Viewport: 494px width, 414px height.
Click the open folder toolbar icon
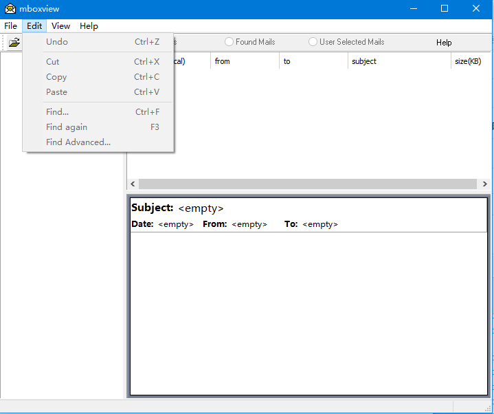pos(14,43)
